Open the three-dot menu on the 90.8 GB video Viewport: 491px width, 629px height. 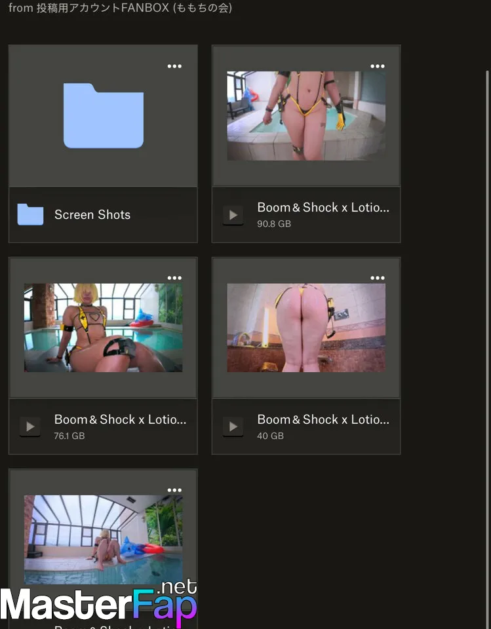coord(378,66)
